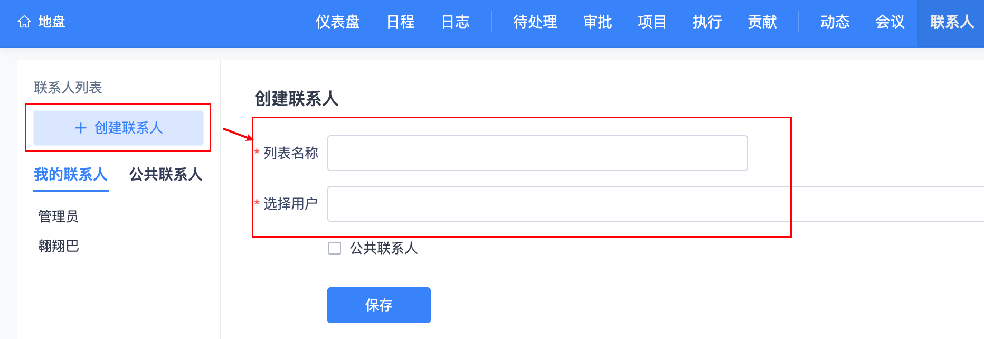Open the 日志 navigation item

pos(455,22)
